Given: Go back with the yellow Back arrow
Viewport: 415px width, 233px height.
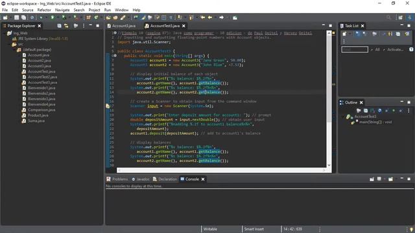Looking at the screenshot, I should coord(210,17).
